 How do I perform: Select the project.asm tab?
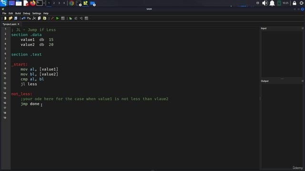click(x=10, y=24)
